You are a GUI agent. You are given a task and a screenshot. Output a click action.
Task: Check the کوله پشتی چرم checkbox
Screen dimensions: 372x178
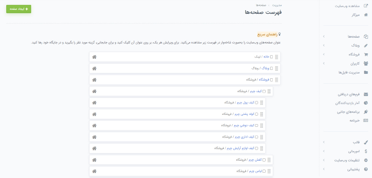coord(256,114)
